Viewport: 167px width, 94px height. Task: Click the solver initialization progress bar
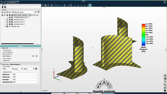[22, 15]
